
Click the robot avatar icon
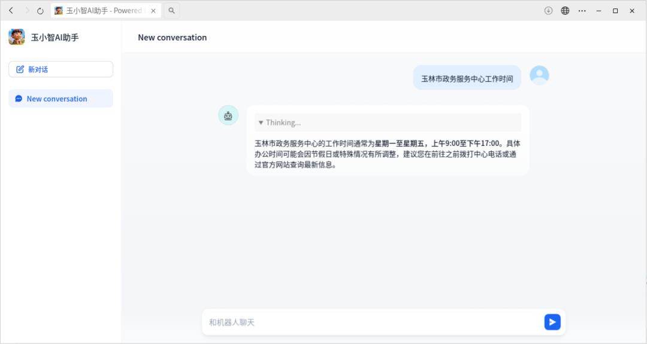(228, 115)
